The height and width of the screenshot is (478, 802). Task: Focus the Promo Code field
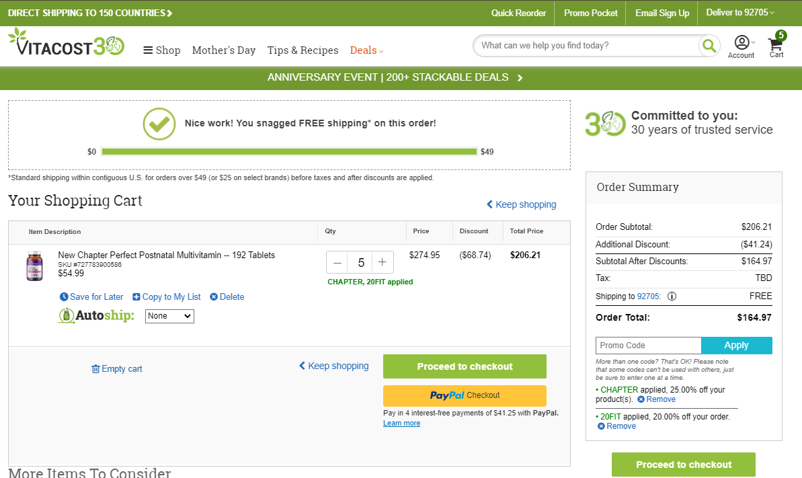(648, 346)
